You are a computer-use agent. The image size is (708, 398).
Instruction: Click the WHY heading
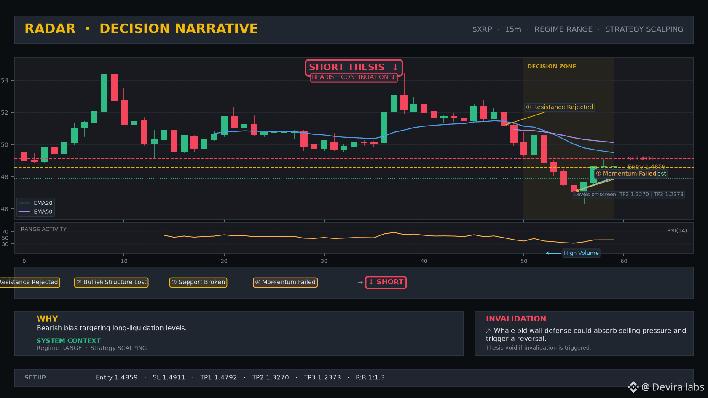click(47, 319)
